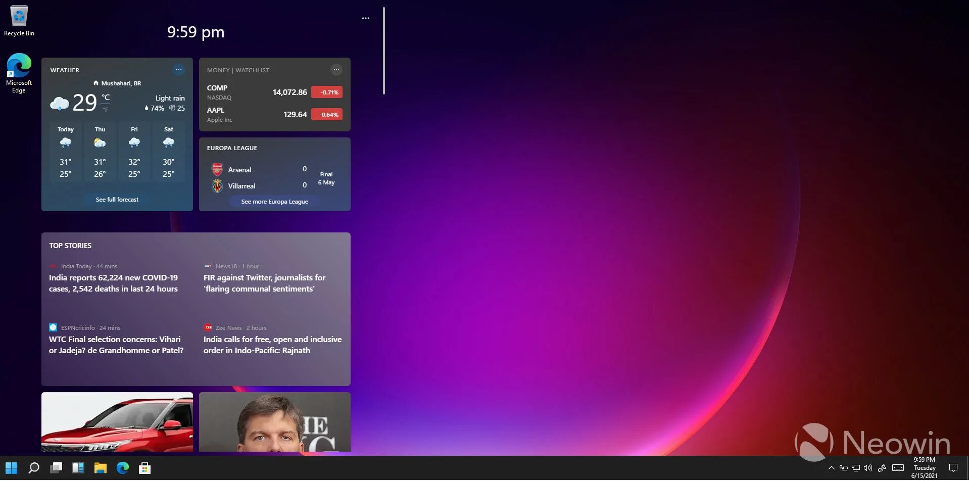Open the Weather widget options menu

(x=179, y=70)
